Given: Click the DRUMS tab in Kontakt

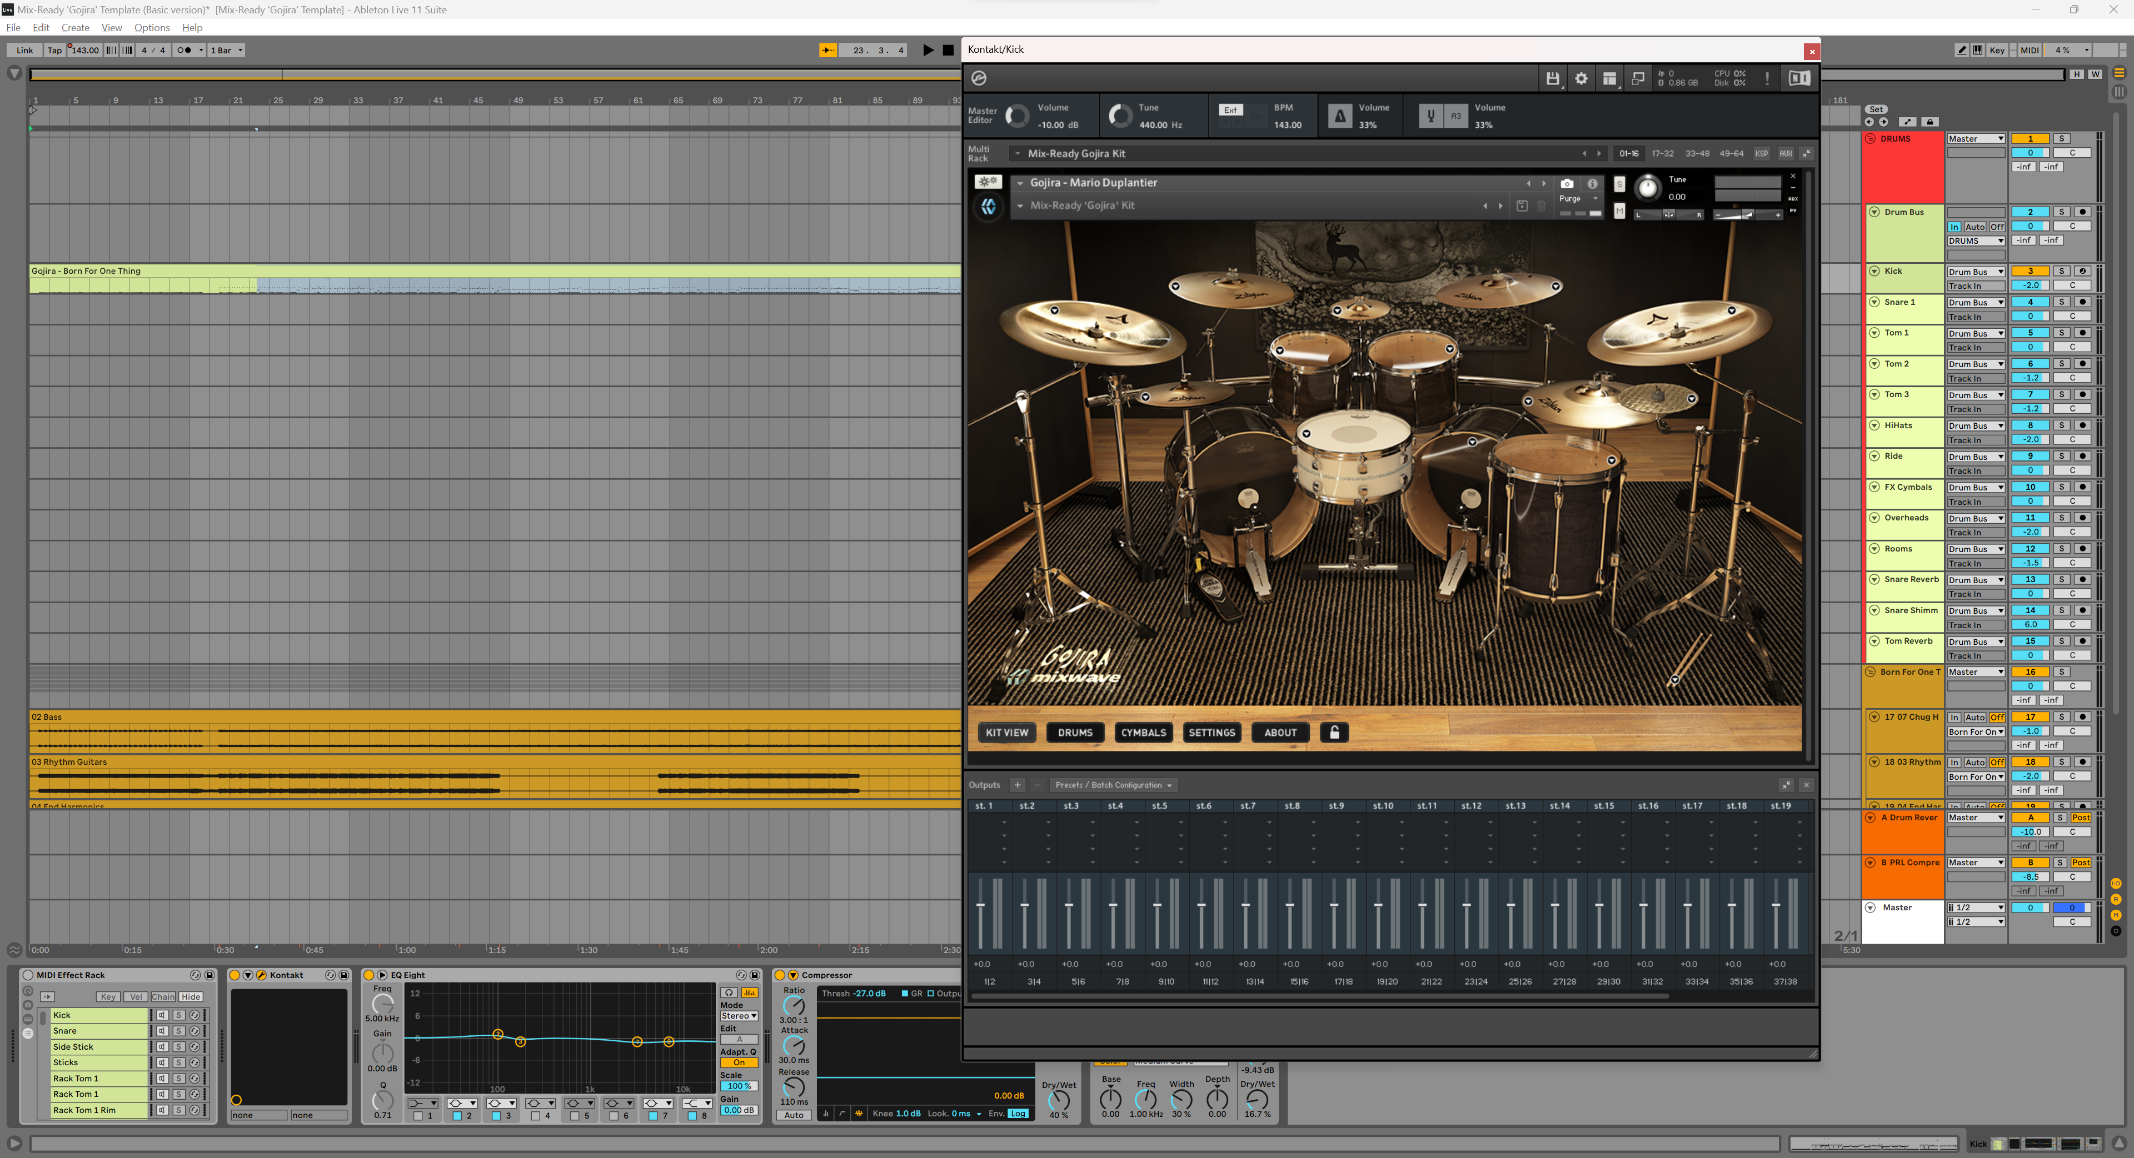Looking at the screenshot, I should 1075,731.
